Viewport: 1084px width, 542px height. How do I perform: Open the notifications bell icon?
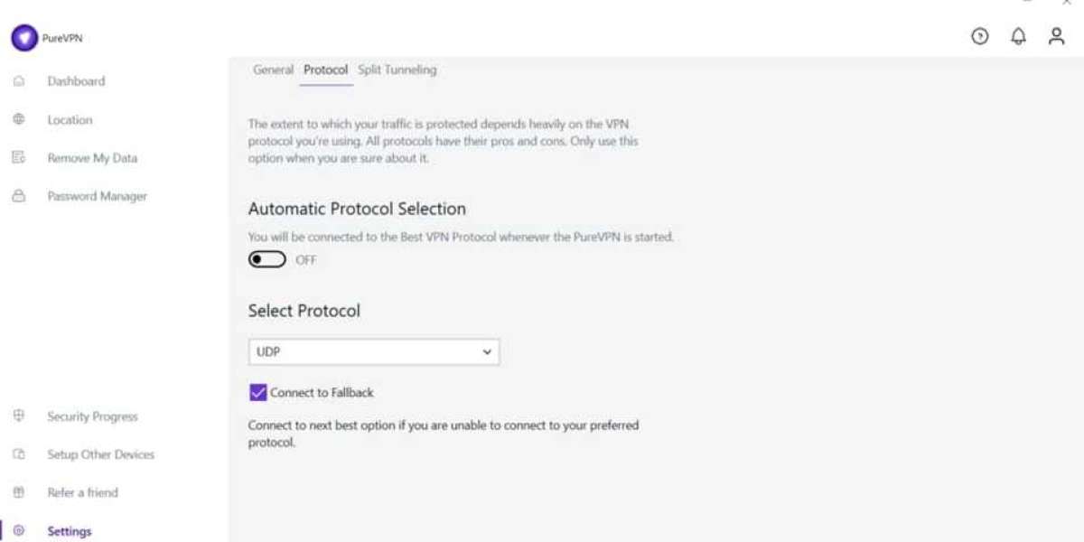click(1018, 36)
